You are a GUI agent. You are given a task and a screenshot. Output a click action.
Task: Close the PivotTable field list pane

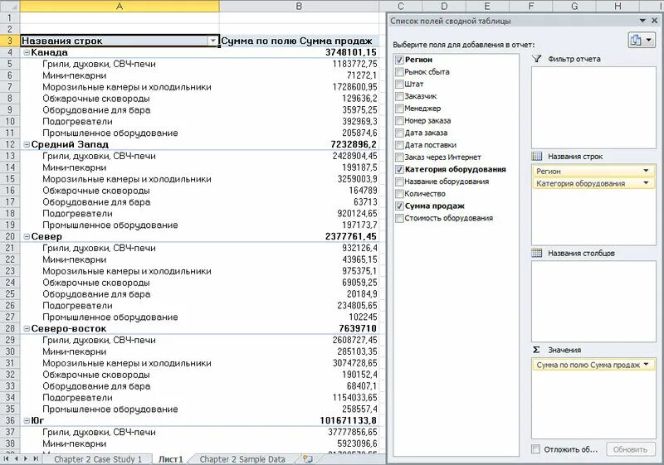click(x=656, y=20)
